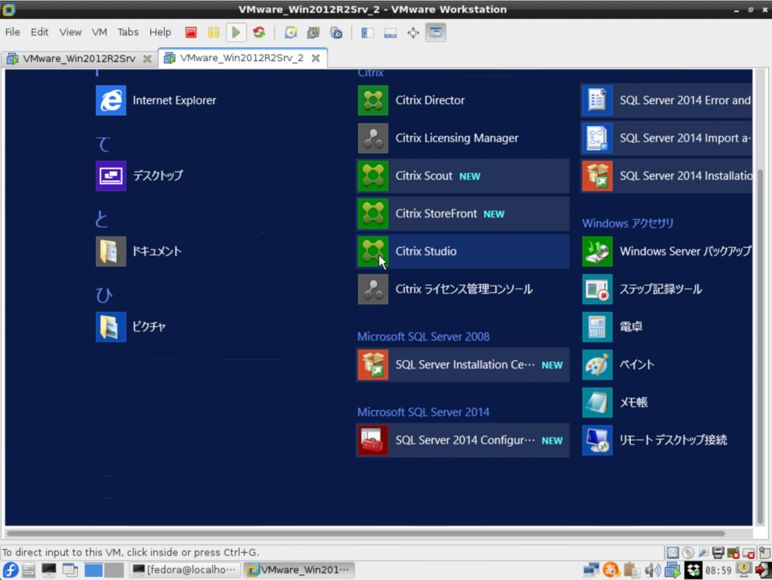
Task: Click the vertical scrollbar of the VM view
Action: pos(760,346)
